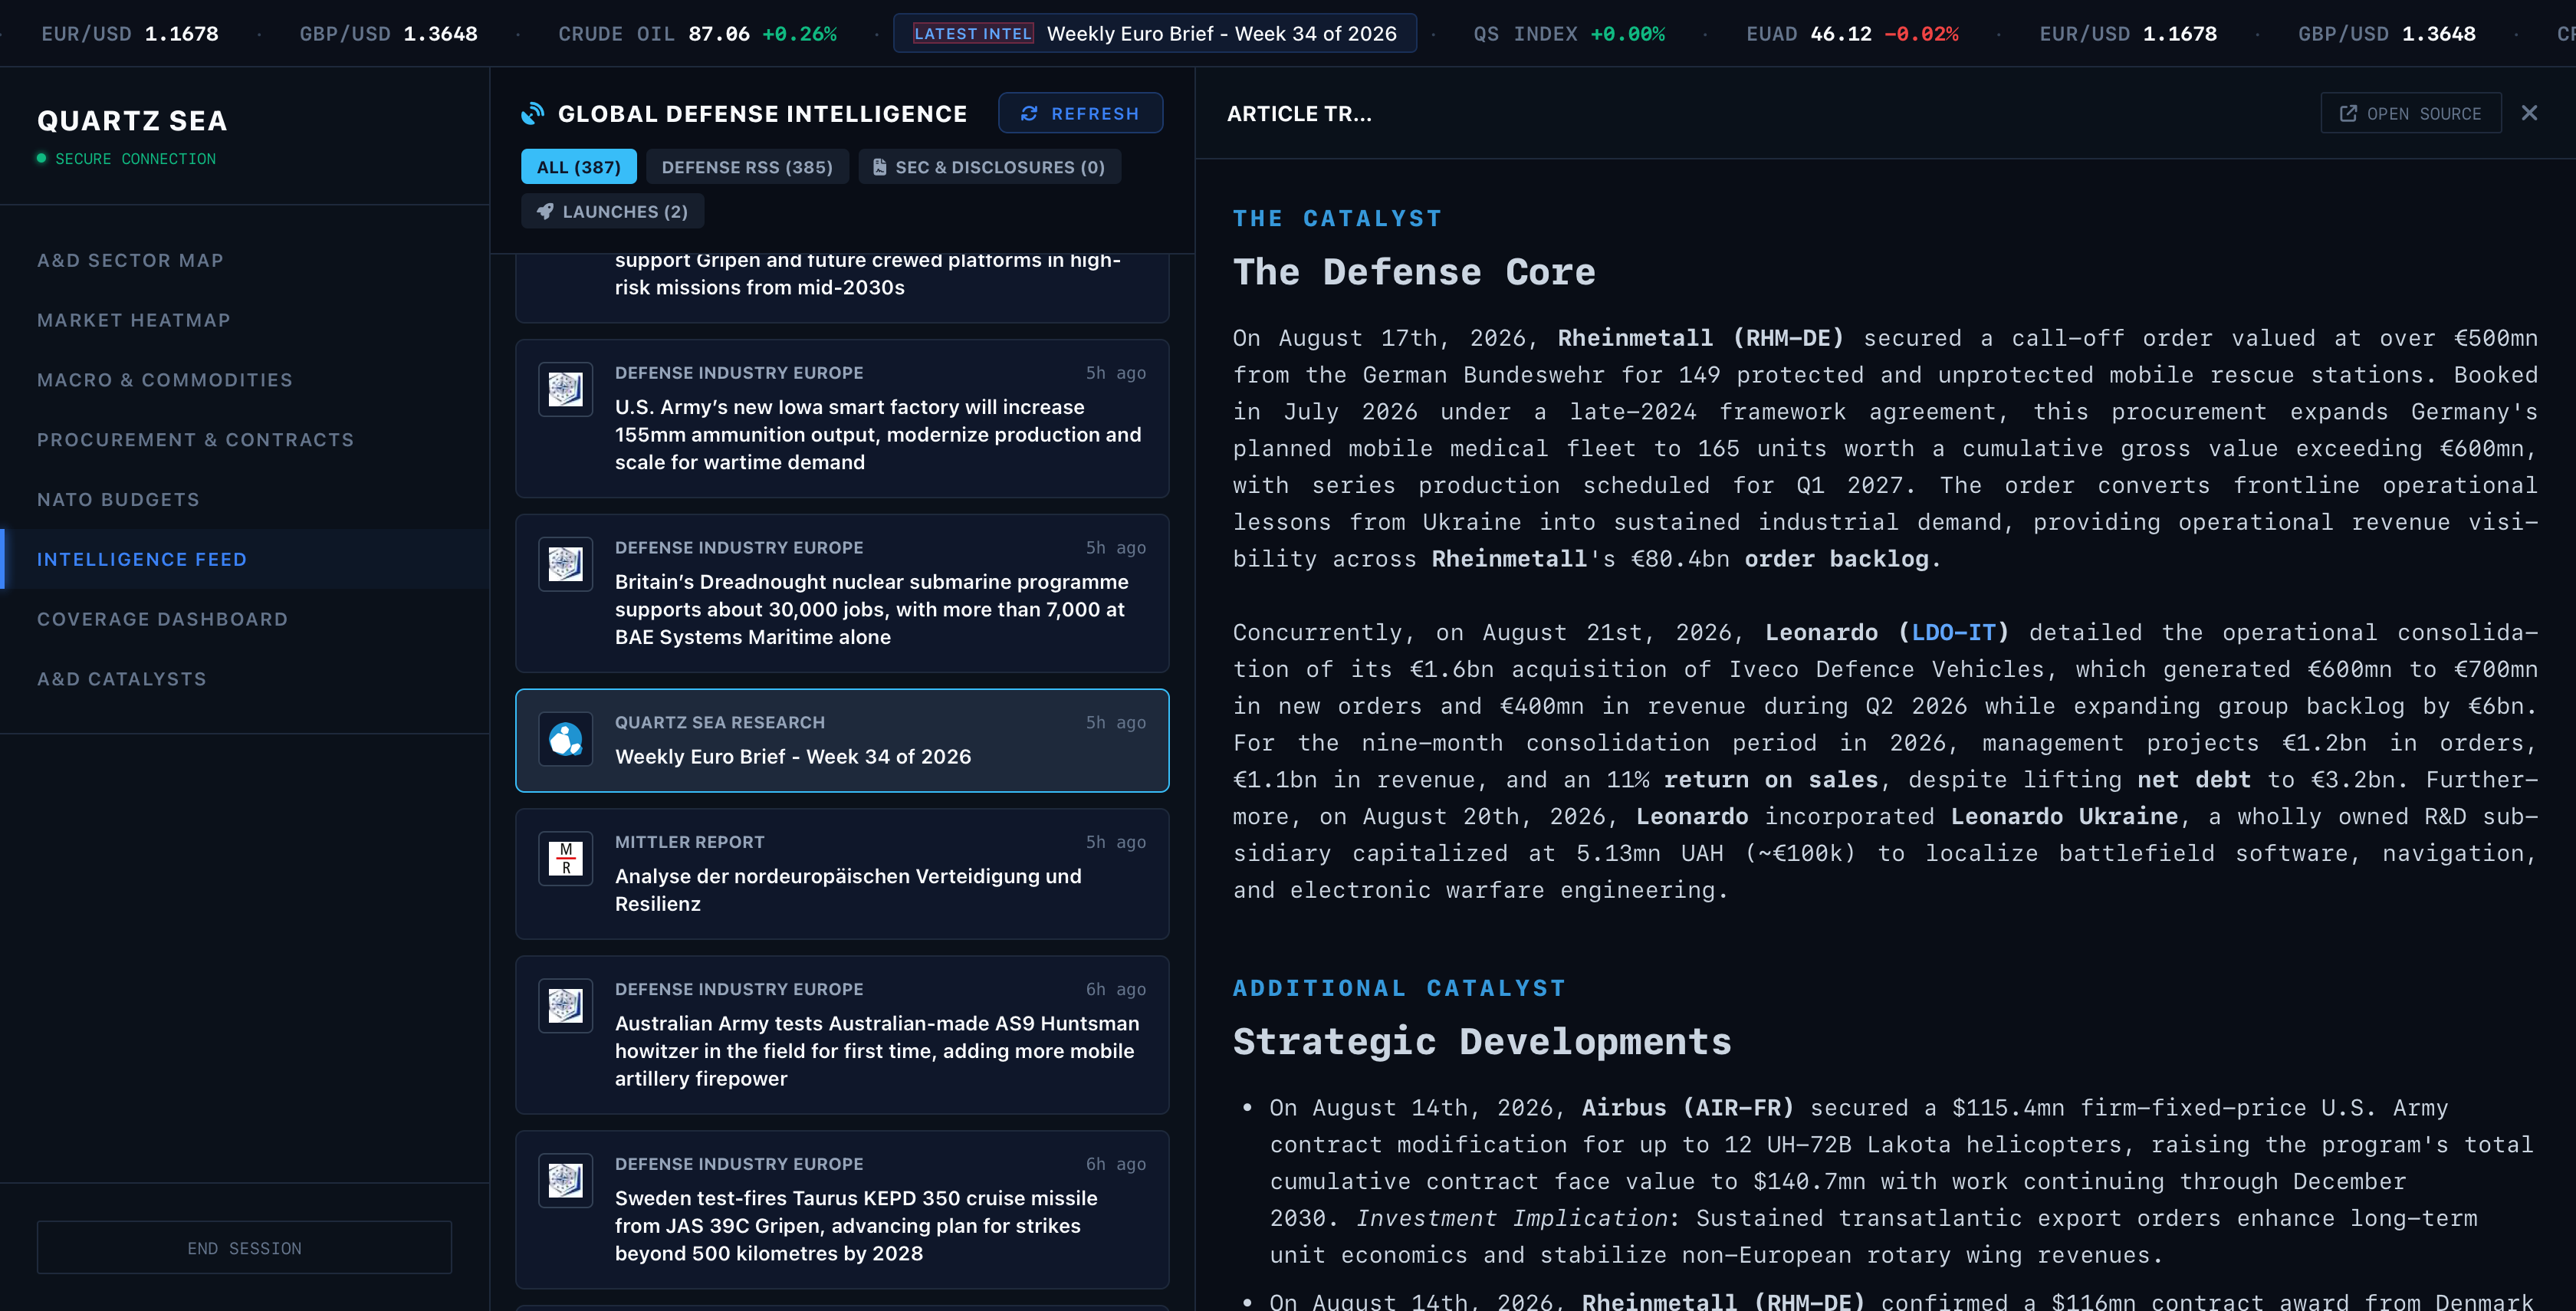Open U.S. Army Iowa smart factory article
The height and width of the screenshot is (1311, 2576).
click(x=842, y=418)
